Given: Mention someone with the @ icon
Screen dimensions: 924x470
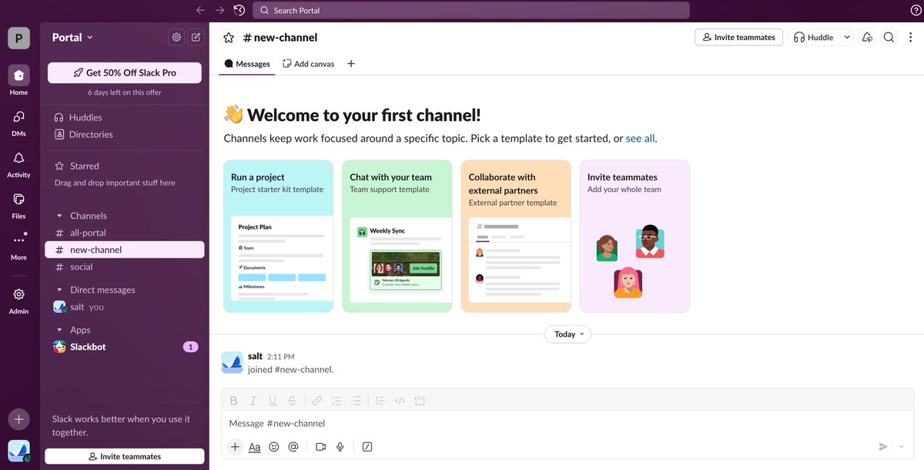Looking at the screenshot, I should point(293,447).
